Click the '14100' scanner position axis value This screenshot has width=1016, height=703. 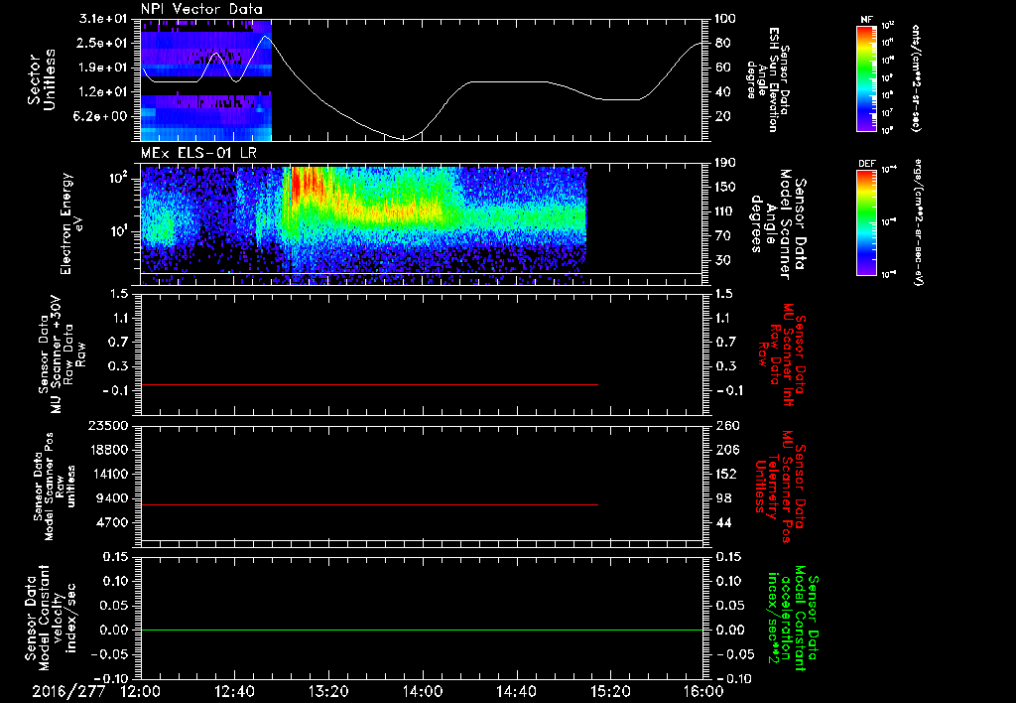[x=109, y=474]
